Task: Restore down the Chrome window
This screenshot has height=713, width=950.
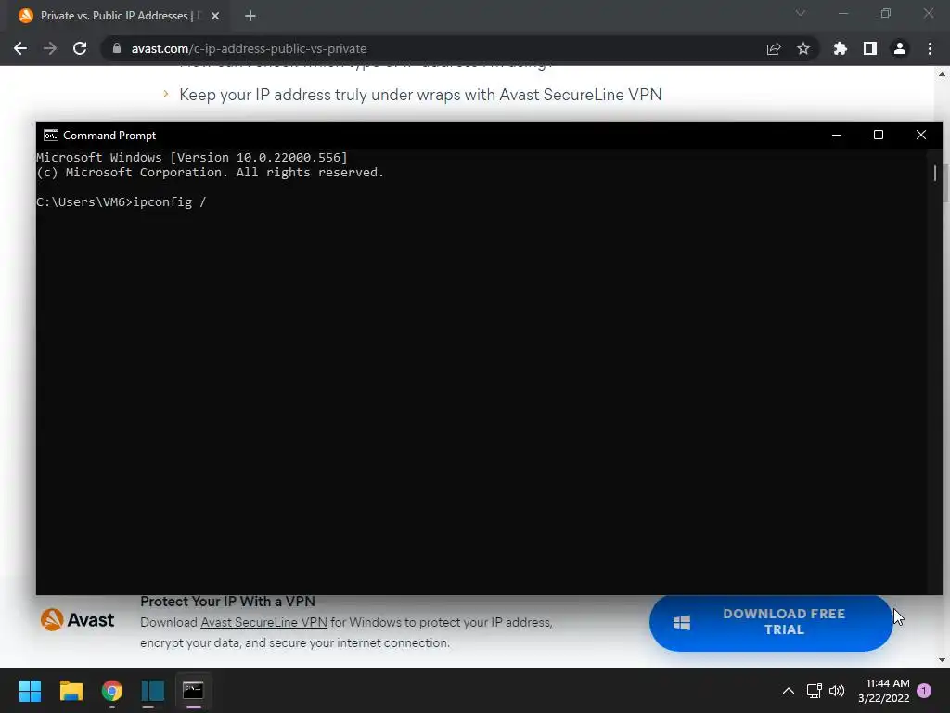Action: tap(886, 13)
